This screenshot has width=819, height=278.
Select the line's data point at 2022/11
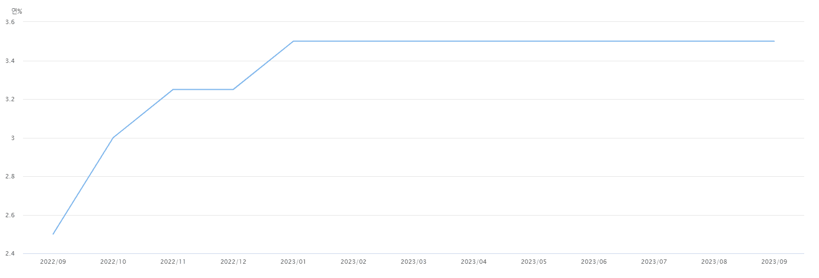[173, 89]
